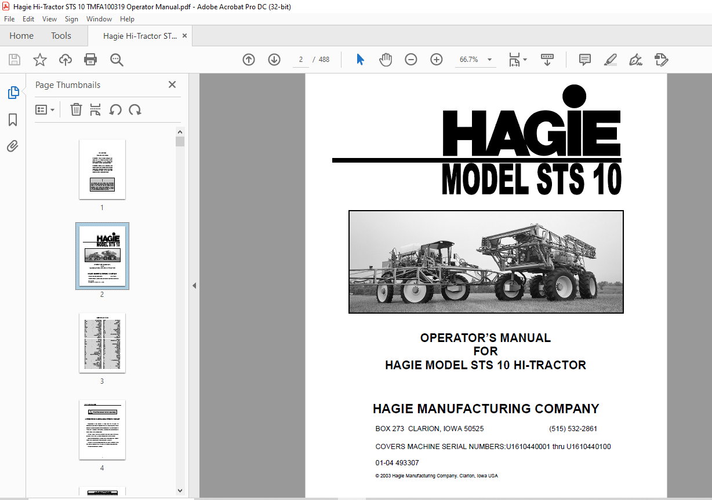
Task: Click the sprayer photo in the document
Action: [x=486, y=262]
